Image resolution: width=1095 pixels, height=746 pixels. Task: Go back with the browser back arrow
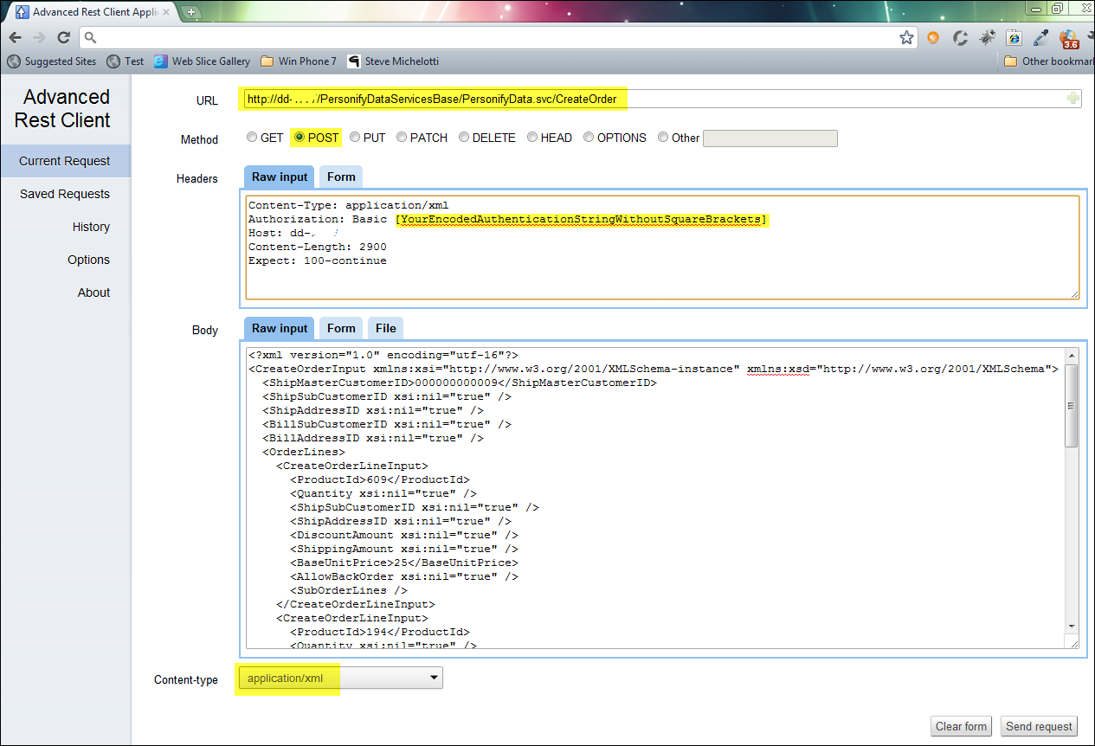click(15, 37)
